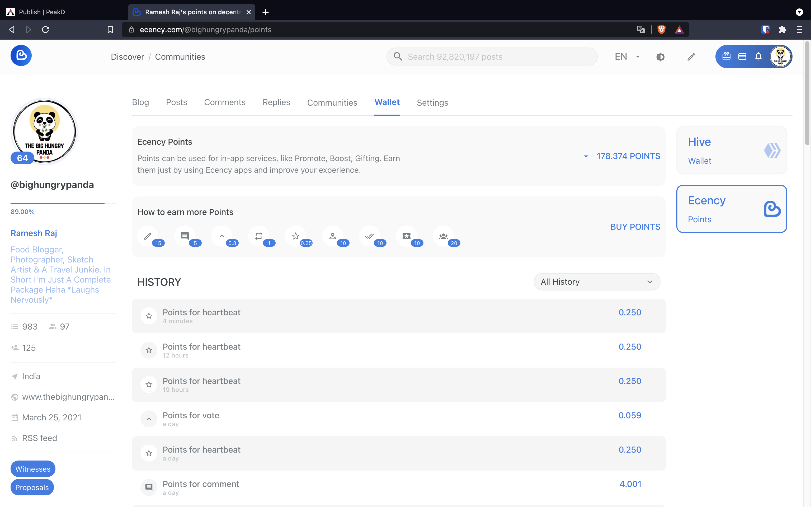Click the search posts input field
Viewport: 811px width, 507px height.
click(x=492, y=57)
